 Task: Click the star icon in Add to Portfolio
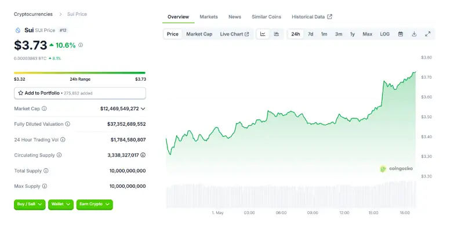click(20, 93)
